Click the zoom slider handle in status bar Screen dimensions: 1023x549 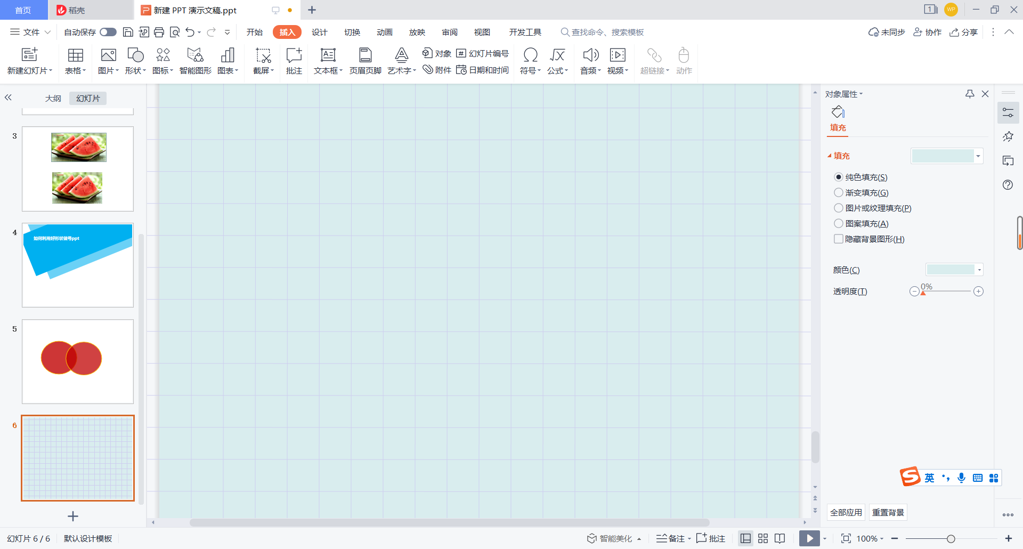(x=951, y=539)
